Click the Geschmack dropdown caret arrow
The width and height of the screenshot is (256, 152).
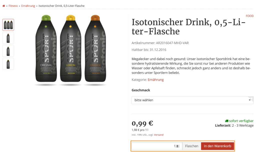point(249,100)
